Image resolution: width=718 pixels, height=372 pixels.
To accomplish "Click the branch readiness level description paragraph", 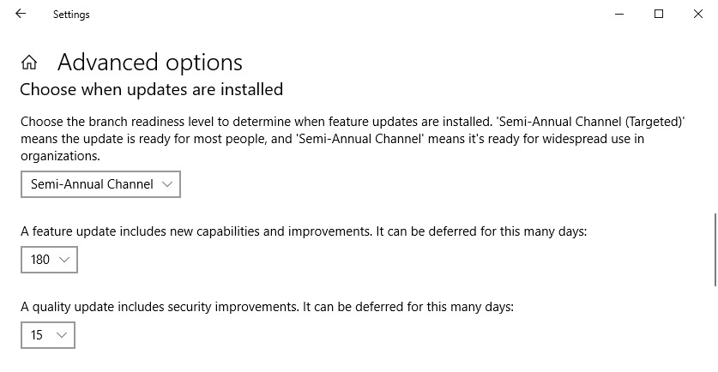I will click(353, 139).
